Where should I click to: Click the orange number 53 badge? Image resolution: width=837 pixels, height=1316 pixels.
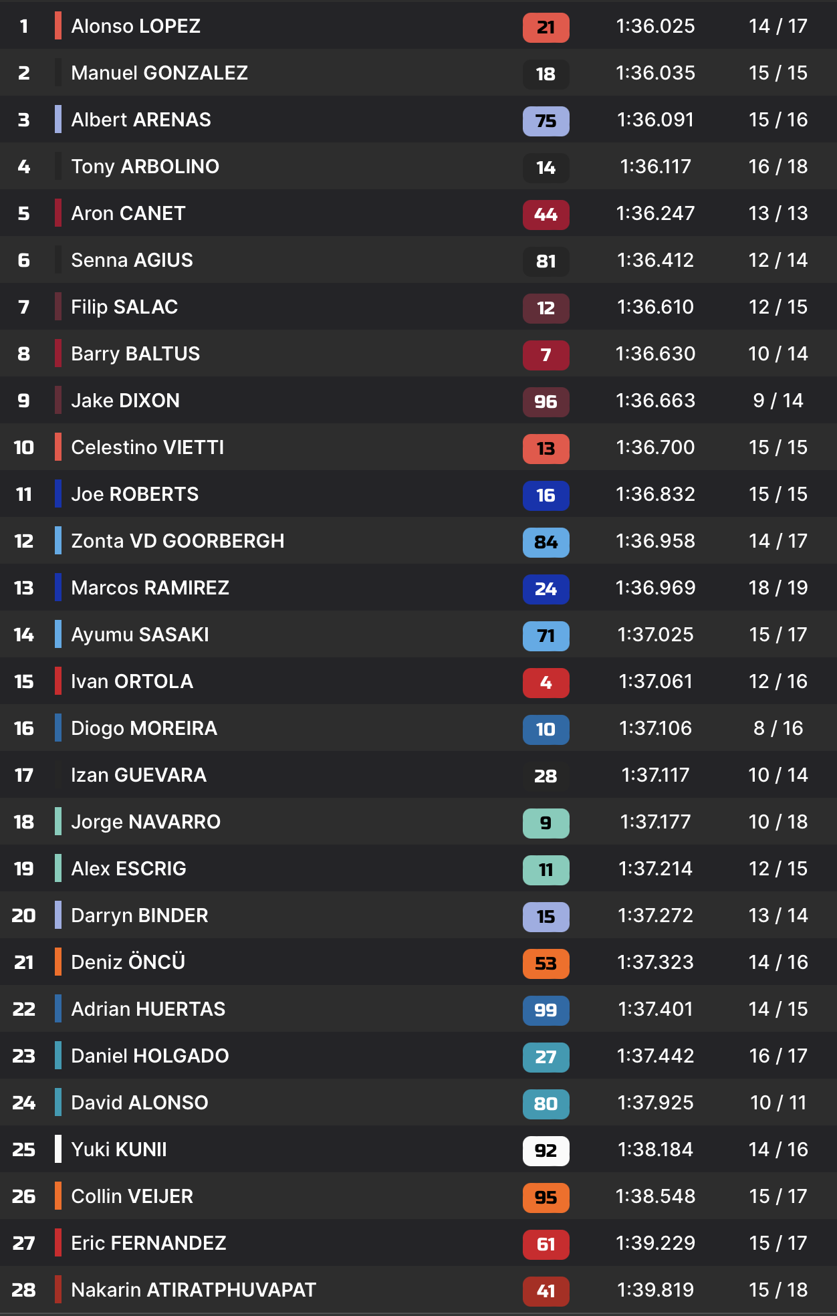[x=546, y=964]
